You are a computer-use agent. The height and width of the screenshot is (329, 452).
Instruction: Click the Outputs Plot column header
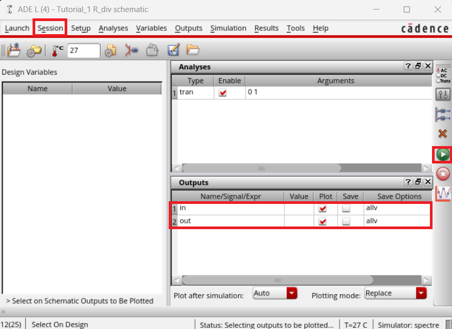pyautogui.click(x=325, y=197)
